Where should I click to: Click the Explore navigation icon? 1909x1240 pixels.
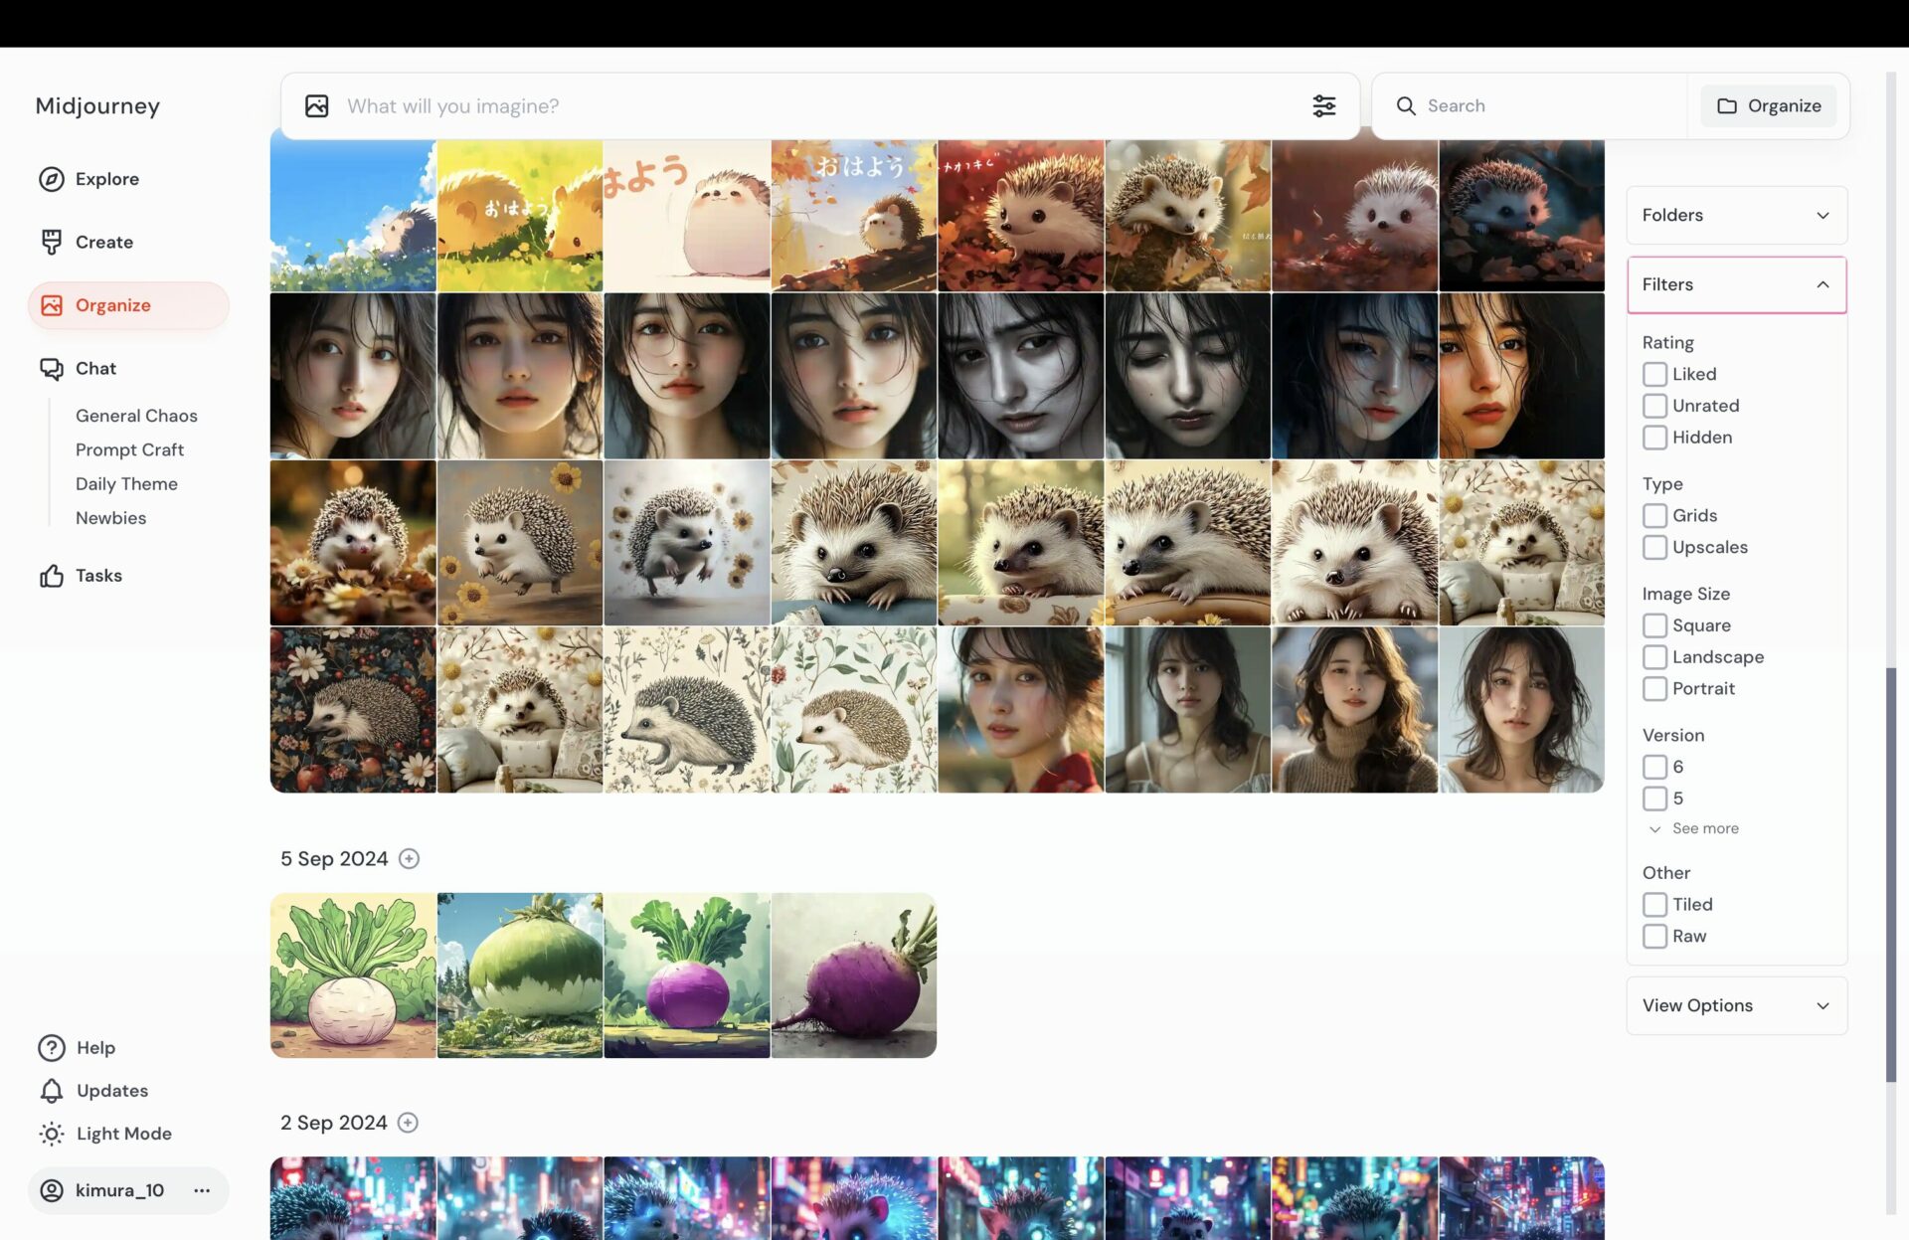(x=50, y=178)
